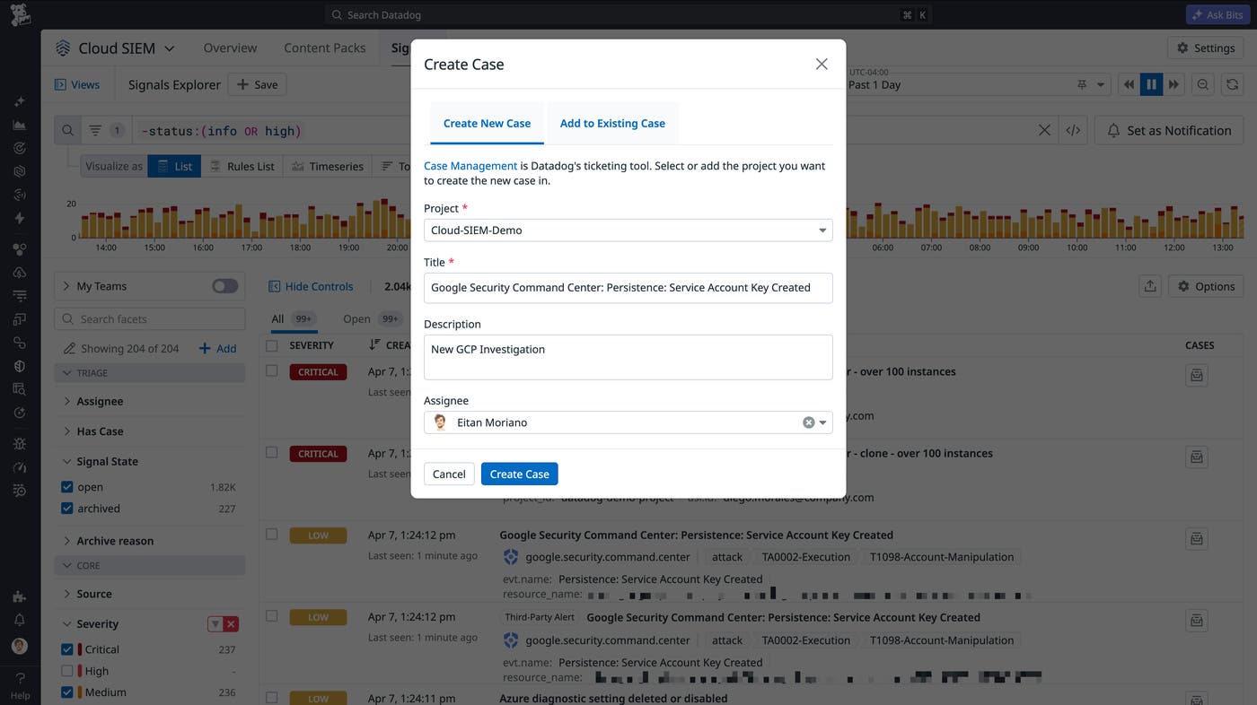Viewport: 1257px width, 705px height.
Task: Go to the Content Packs tab
Action: pyautogui.click(x=324, y=48)
